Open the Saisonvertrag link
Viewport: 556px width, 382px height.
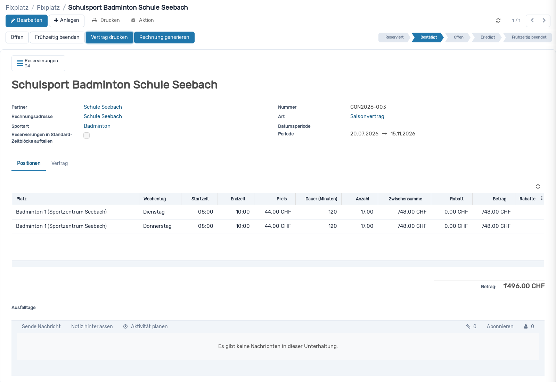click(x=367, y=116)
